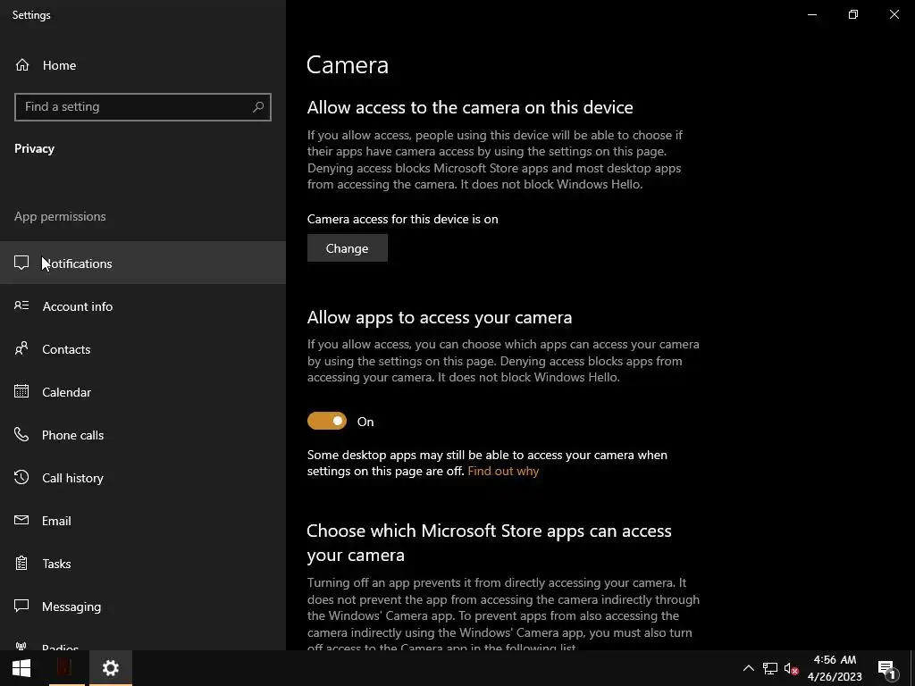Minimize the Settings window
This screenshot has height=686, width=915.
coord(811,14)
